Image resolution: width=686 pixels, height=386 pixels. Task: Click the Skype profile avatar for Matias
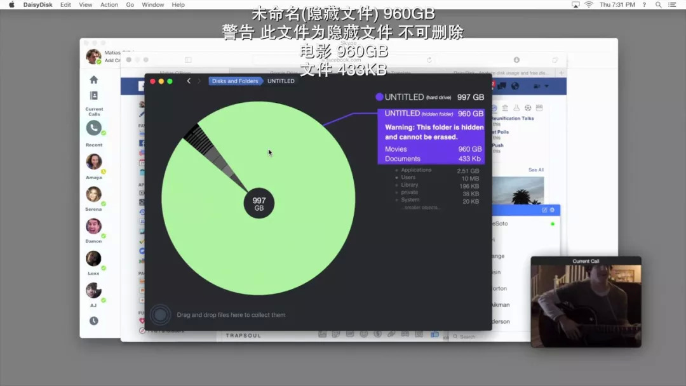point(93,57)
